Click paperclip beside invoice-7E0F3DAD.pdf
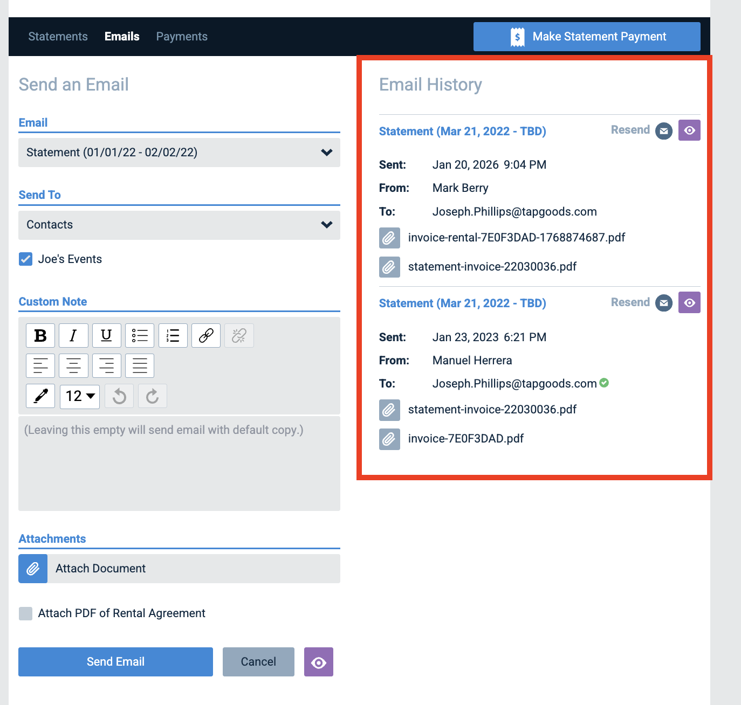741x705 pixels. point(389,439)
